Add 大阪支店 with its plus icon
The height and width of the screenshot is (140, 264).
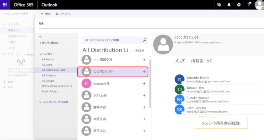coord(144,119)
